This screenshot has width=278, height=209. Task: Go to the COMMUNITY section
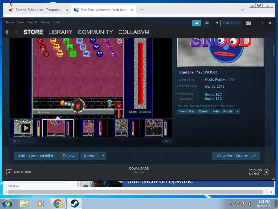95,32
